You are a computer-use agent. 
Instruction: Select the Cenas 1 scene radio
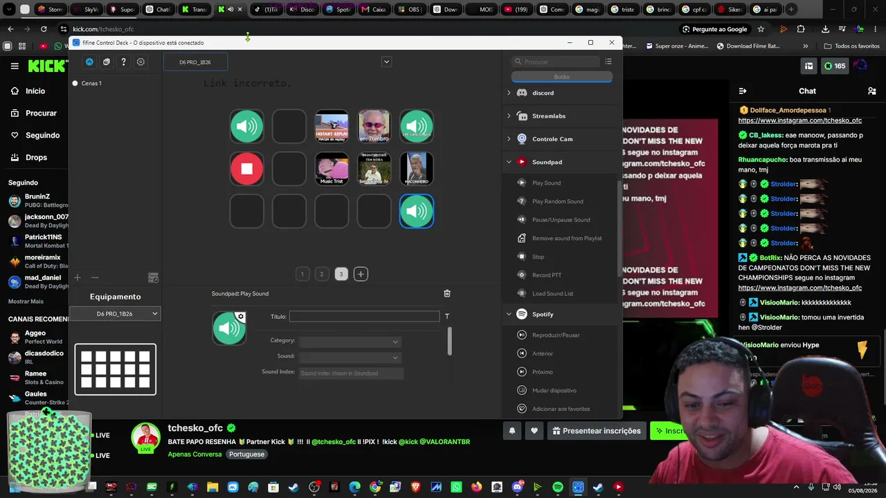[75, 84]
